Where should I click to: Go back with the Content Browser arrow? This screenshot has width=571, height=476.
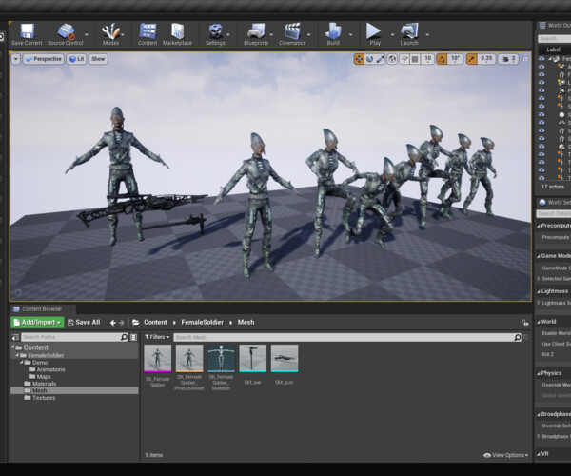(x=113, y=323)
